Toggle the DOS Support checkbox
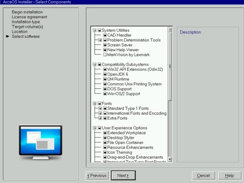The image size is (244, 183). (x=105, y=89)
